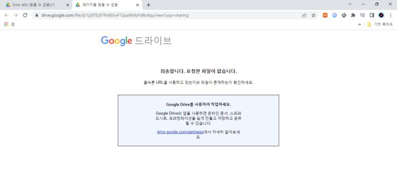Open the orange extension icon

325,15
